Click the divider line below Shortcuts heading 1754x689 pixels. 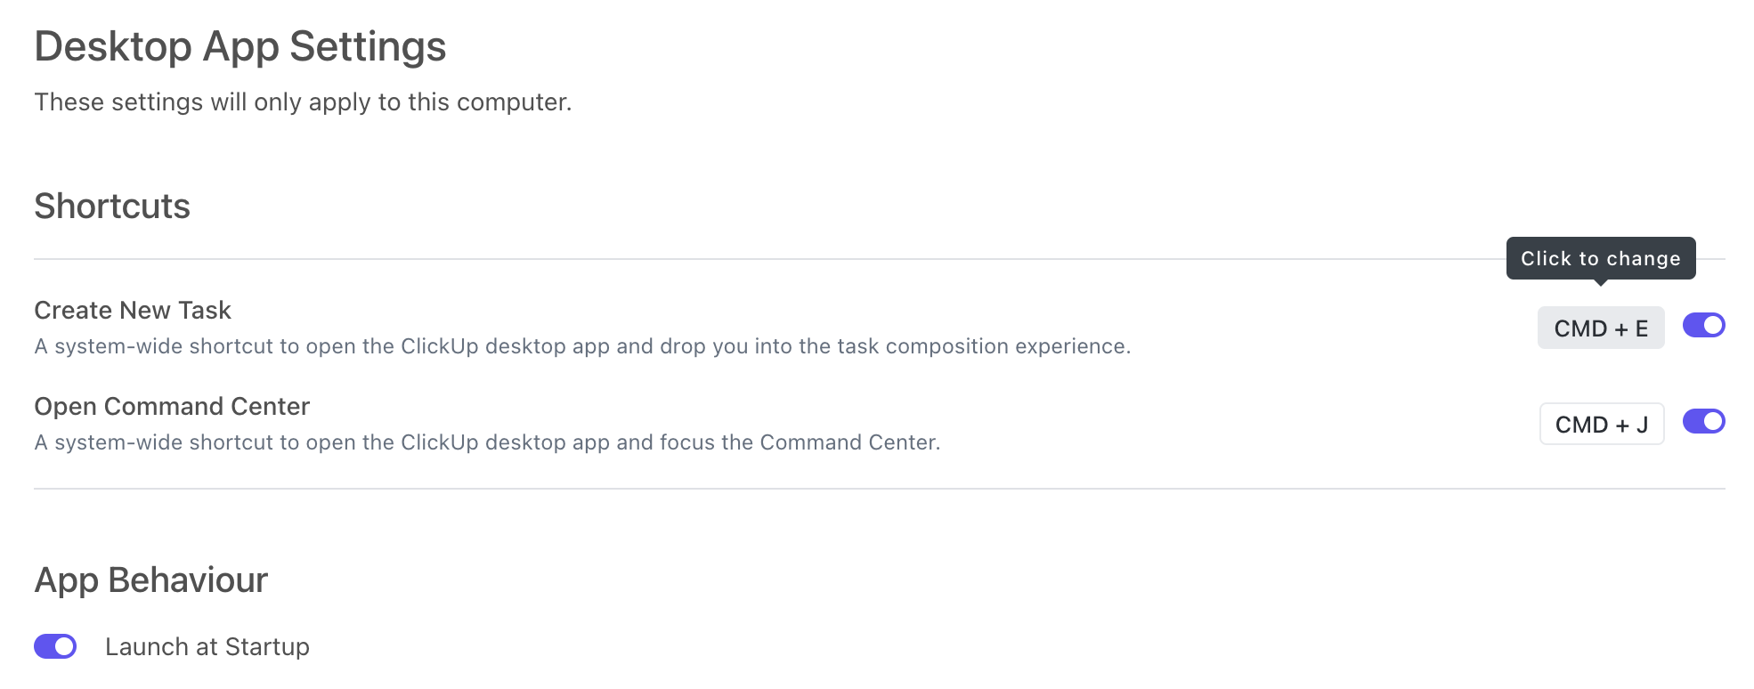(712, 259)
